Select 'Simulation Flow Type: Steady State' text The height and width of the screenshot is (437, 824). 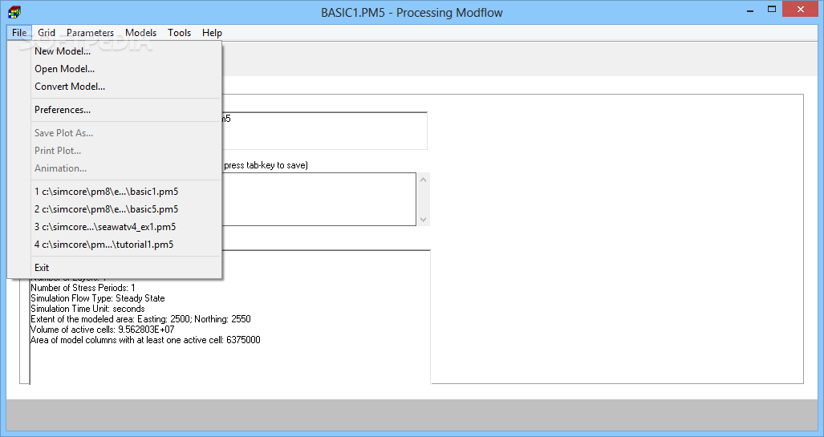click(98, 298)
